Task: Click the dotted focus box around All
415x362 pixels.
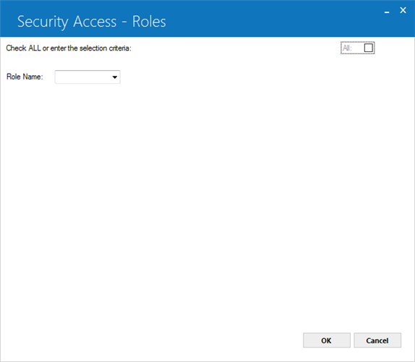Action: click(x=358, y=48)
